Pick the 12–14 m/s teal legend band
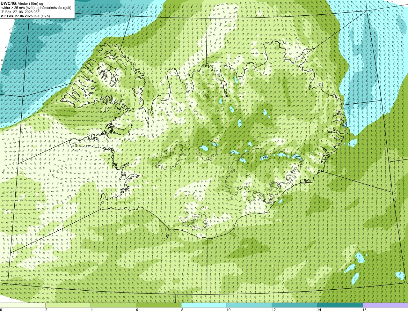 (x=295, y=305)
